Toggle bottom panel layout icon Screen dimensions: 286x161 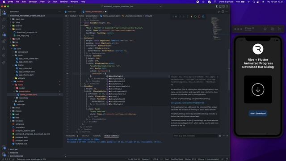[220, 6]
